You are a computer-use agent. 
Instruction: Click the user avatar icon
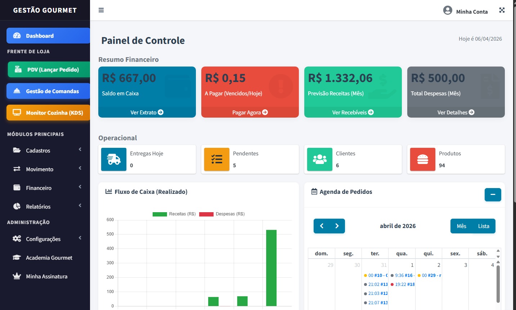click(448, 10)
